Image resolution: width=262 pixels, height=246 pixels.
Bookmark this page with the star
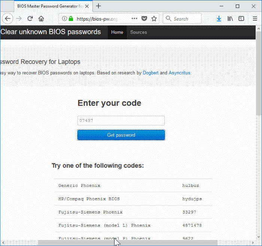click(154, 19)
